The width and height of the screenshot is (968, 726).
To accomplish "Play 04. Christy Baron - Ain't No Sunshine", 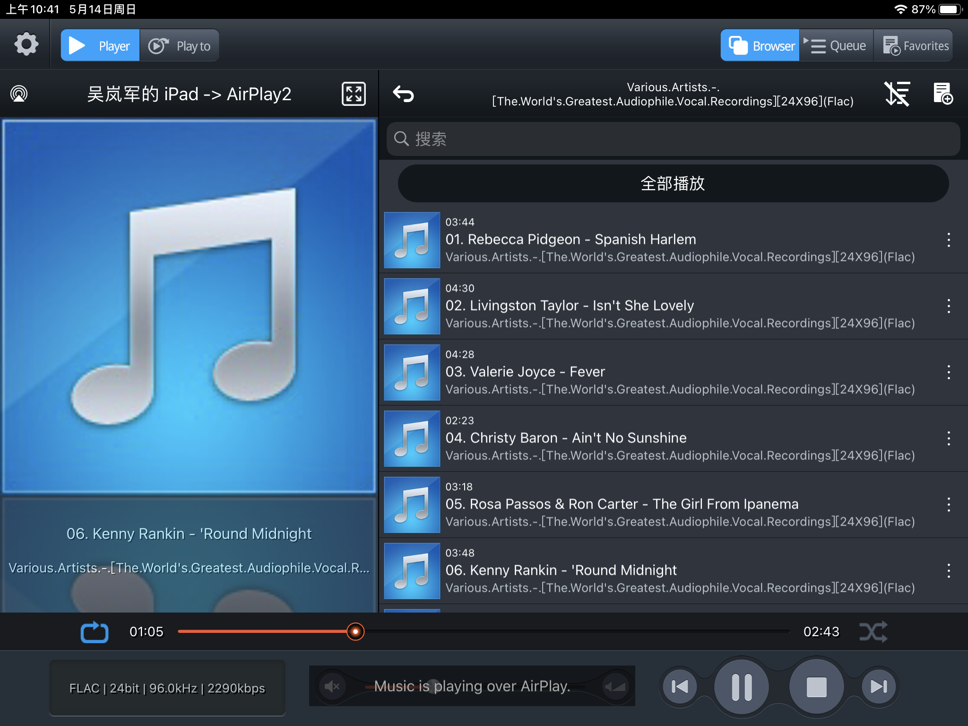I will [x=673, y=439].
